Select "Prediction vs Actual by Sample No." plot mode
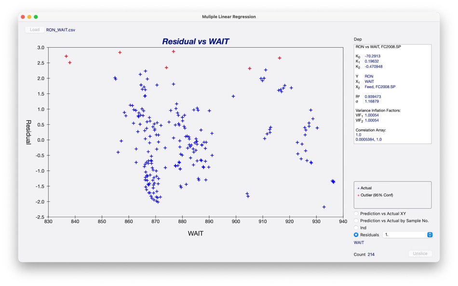The height and width of the screenshot is (286, 458). pos(356,220)
